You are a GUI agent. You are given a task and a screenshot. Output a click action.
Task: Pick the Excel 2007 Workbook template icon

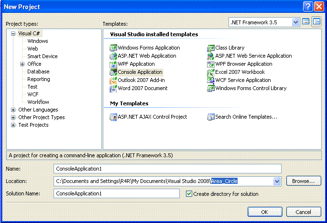[x=211, y=72]
